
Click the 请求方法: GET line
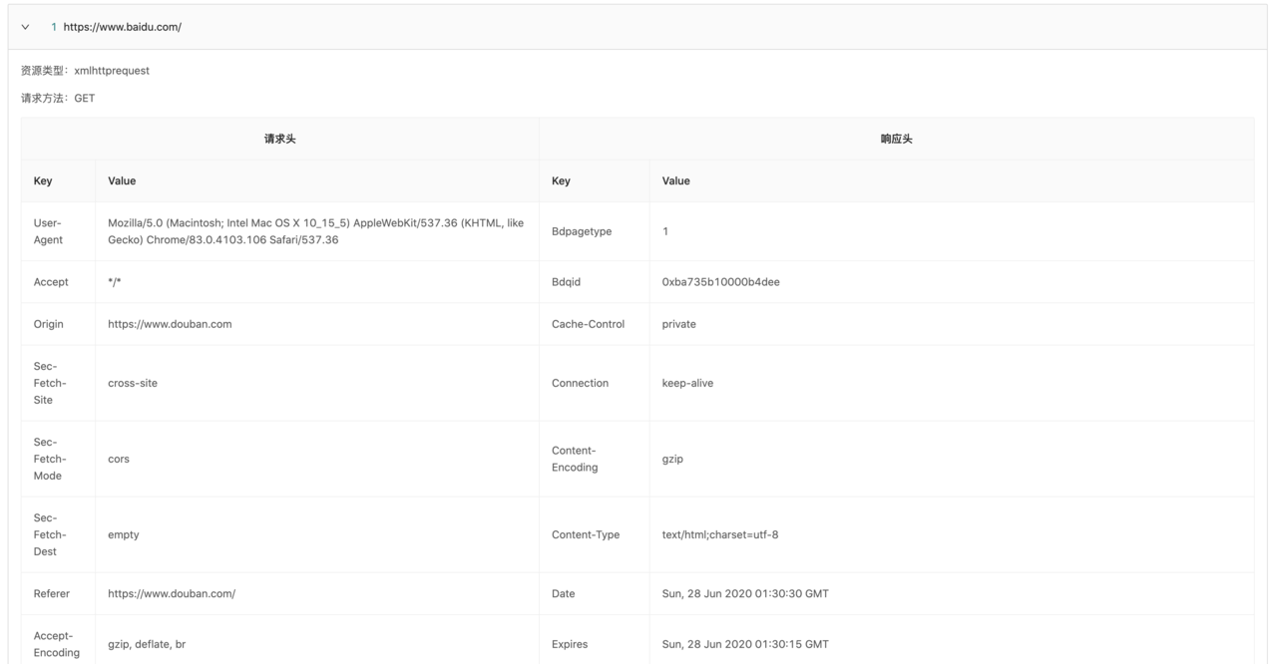pyautogui.click(x=58, y=99)
